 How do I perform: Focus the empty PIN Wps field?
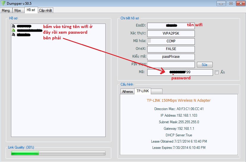(x=171, y=64)
